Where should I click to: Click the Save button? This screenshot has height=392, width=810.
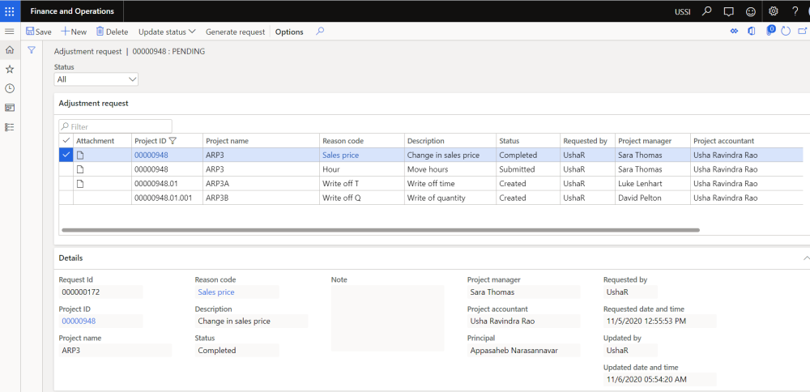coord(38,32)
